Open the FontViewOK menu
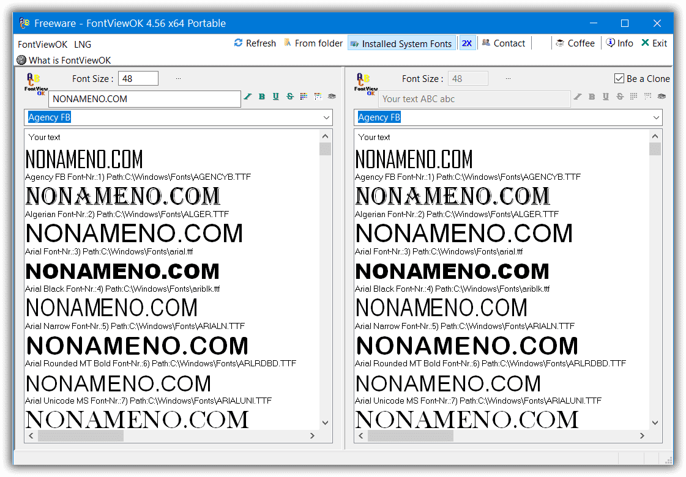 [x=42, y=44]
